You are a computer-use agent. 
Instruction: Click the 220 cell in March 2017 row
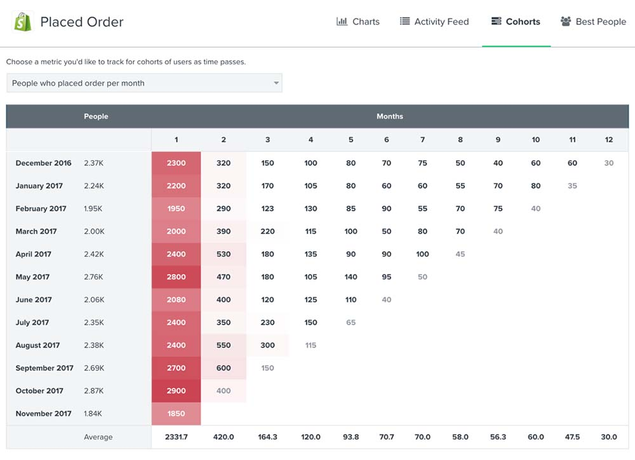click(268, 231)
